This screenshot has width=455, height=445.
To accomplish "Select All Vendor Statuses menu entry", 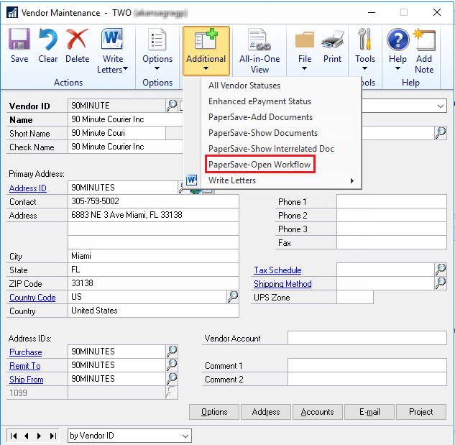I will coord(244,86).
